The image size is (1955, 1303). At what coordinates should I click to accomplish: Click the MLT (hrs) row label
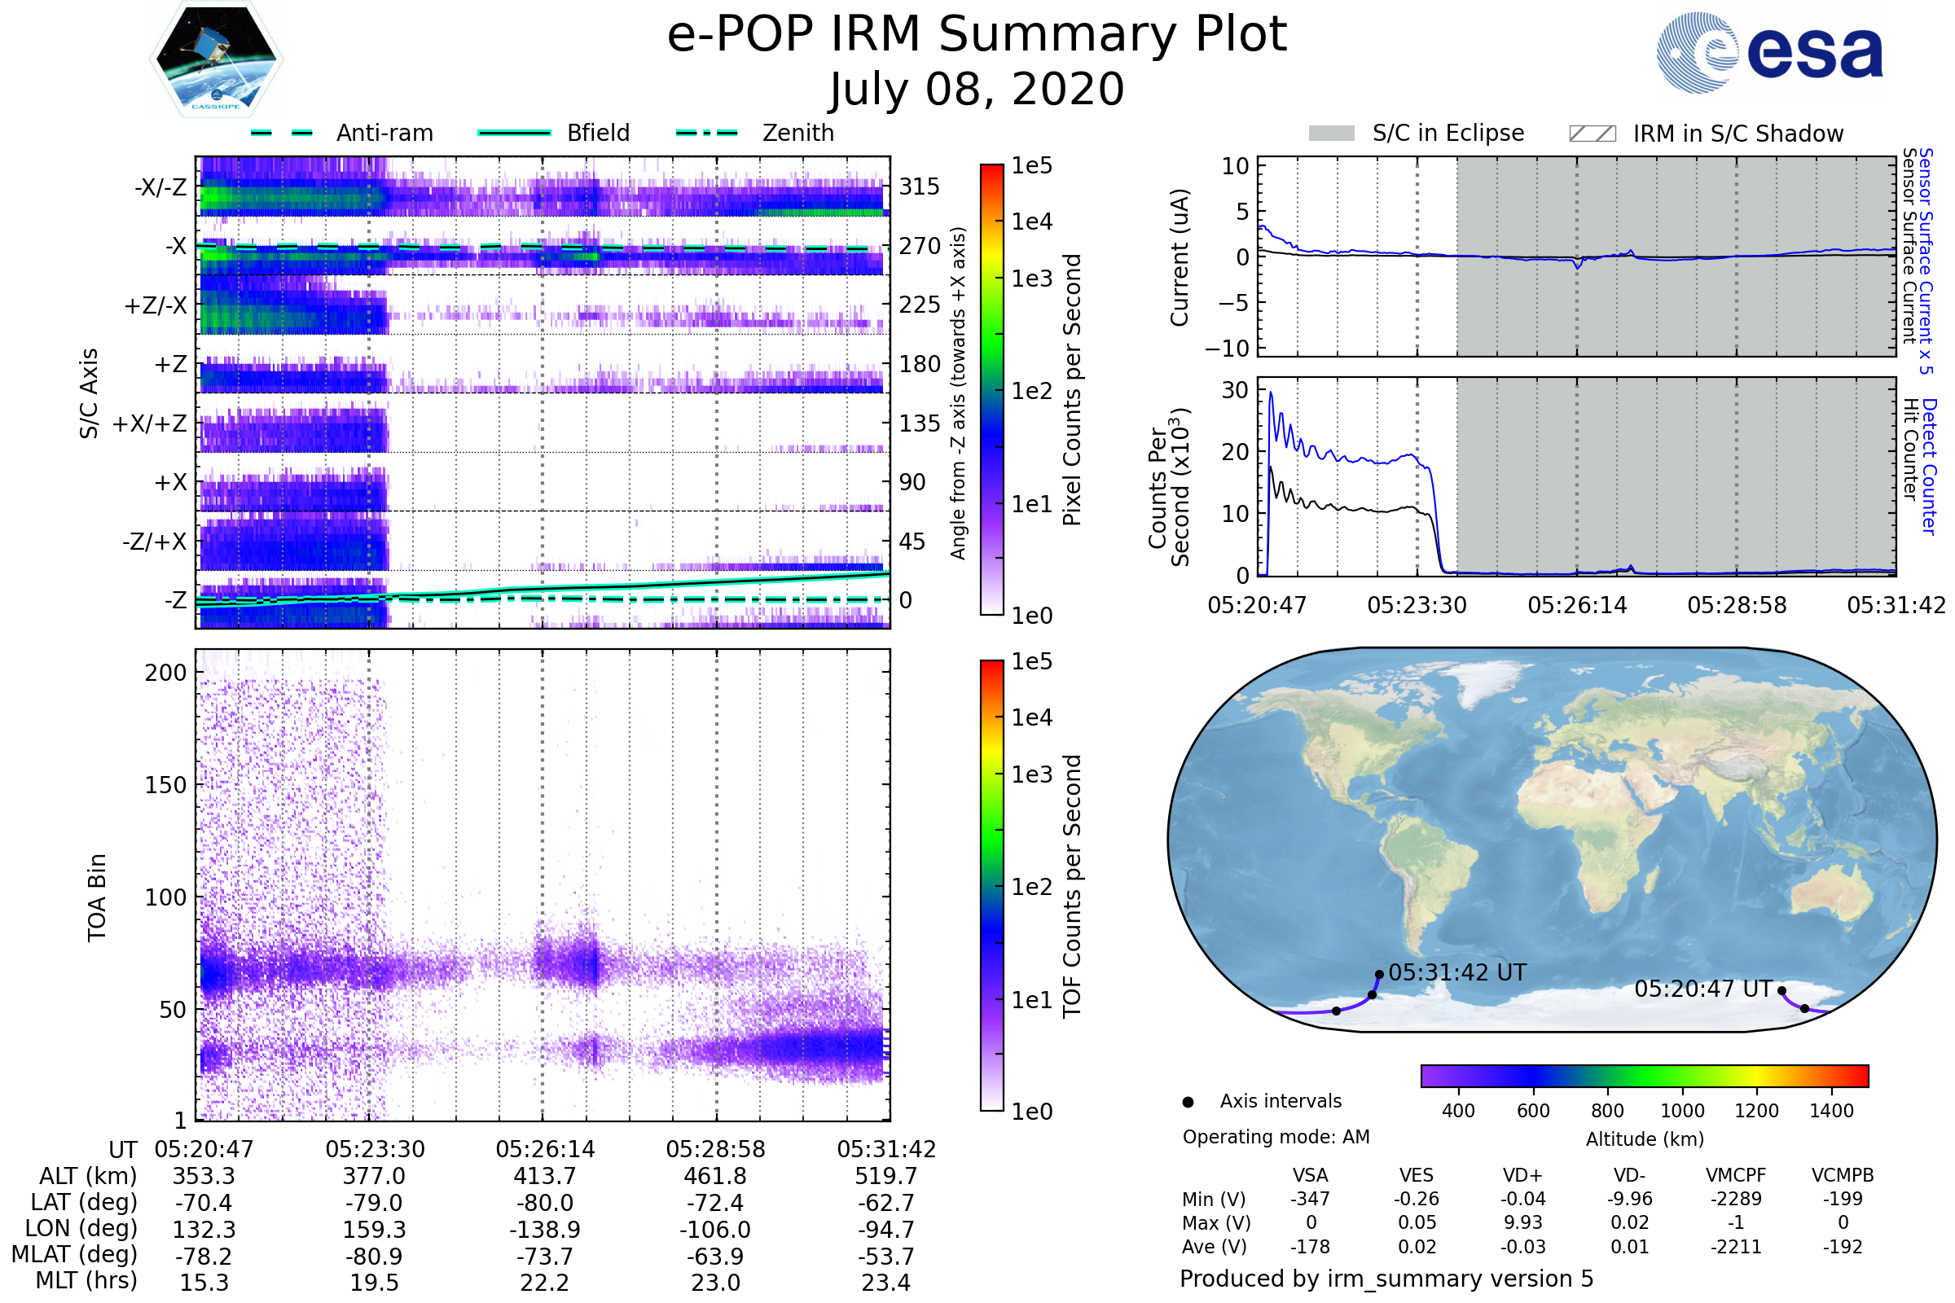pos(86,1280)
